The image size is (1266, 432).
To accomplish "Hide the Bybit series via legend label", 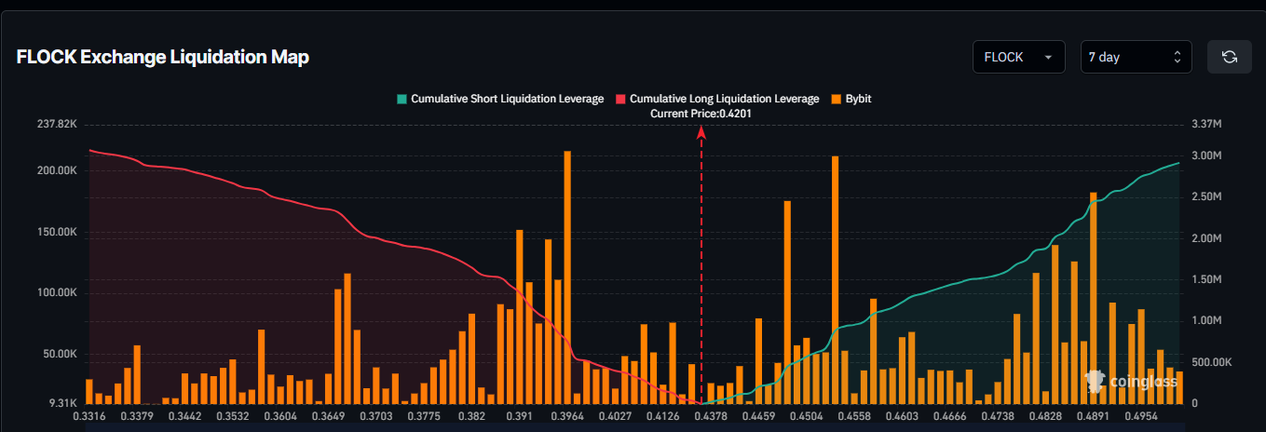I will pos(858,99).
